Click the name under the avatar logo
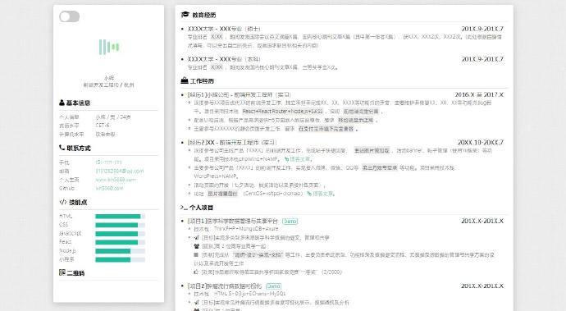 pos(109,78)
